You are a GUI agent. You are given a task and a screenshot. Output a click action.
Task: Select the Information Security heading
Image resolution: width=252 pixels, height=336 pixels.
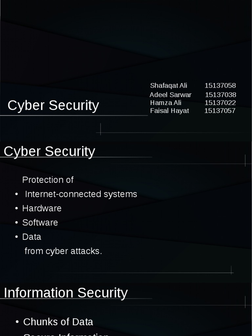click(x=66, y=293)
